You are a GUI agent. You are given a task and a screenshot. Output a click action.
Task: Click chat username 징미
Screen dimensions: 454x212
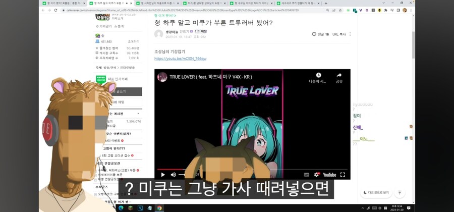357,116
